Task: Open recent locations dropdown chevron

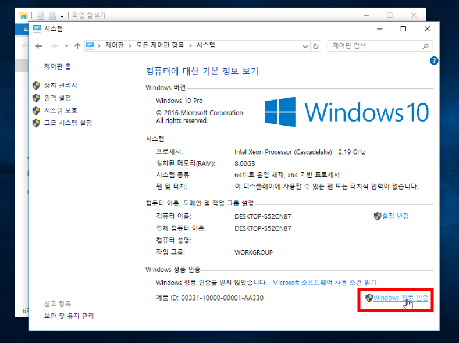Action: point(67,46)
